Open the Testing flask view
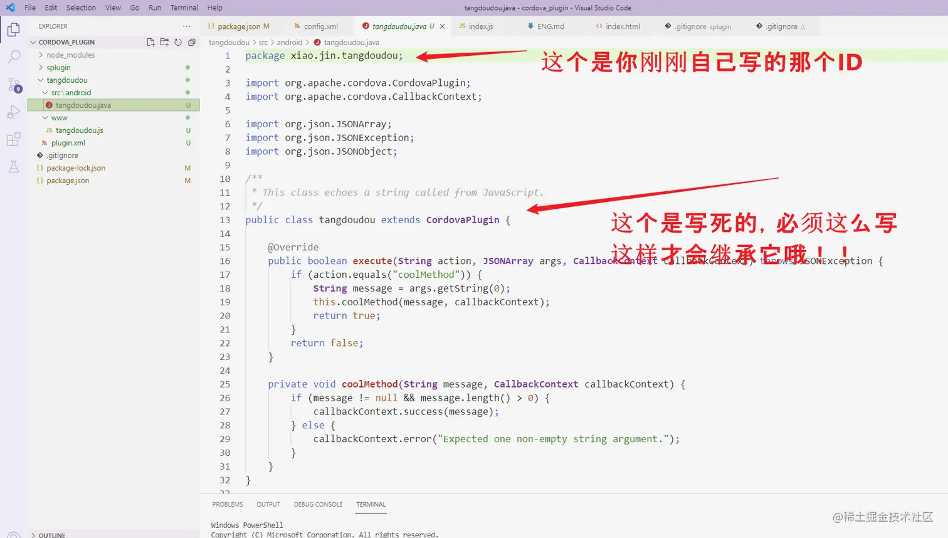This screenshot has height=538, width=948. pos(13,167)
